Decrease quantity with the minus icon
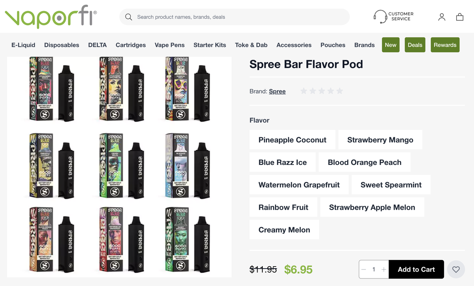Viewport: 474px width, 286px height. 364,269
